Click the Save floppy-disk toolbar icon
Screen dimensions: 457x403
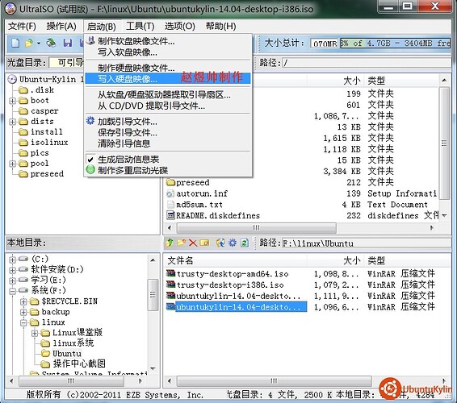(x=68, y=44)
